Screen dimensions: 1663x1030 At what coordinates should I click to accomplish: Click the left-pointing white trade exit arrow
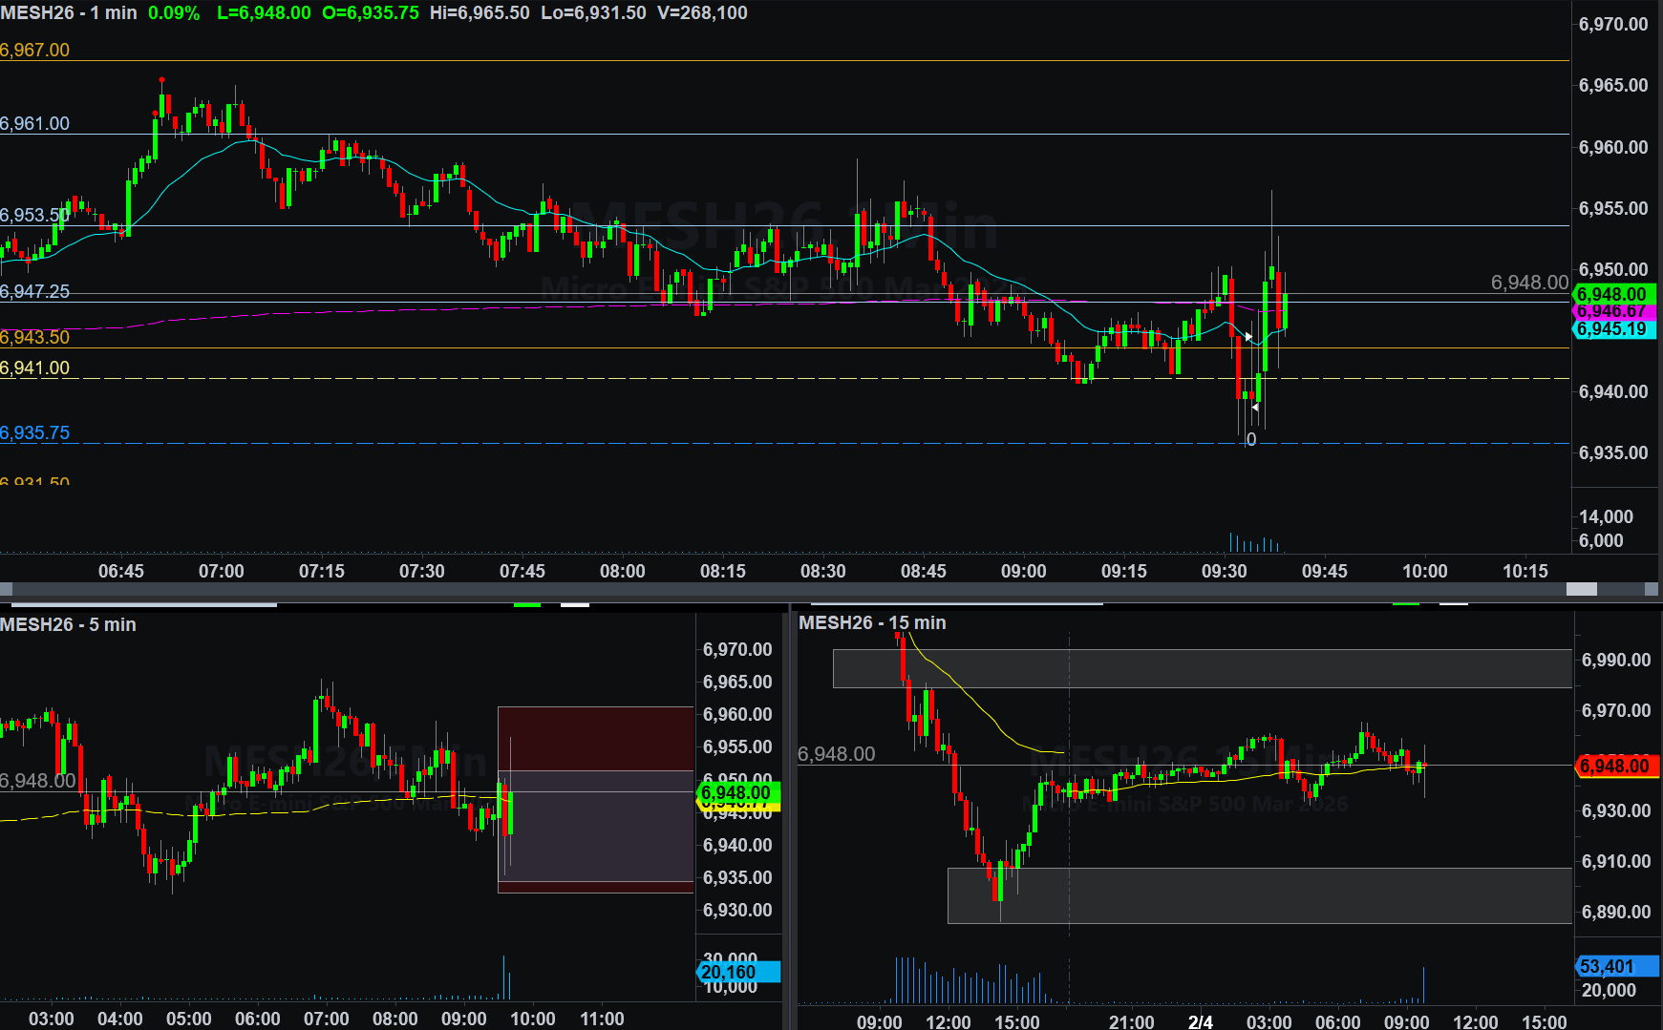(1255, 408)
